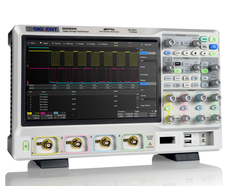The height and width of the screenshot is (186, 228).
Task: Tap the green power button
Action: pos(26,146)
